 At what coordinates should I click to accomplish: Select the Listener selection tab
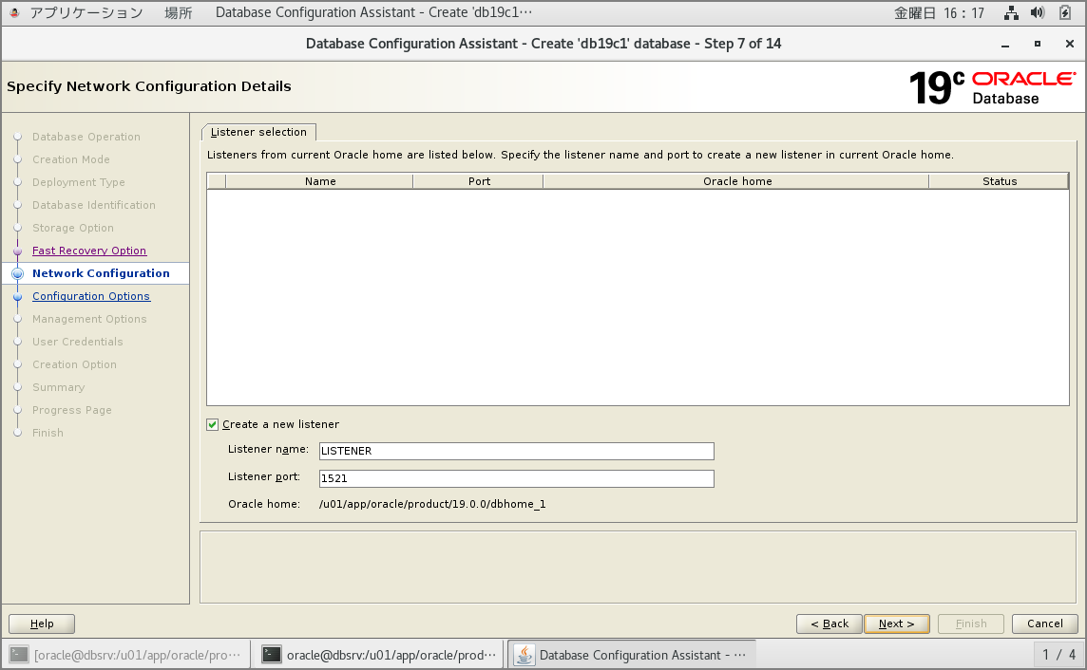(x=258, y=132)
